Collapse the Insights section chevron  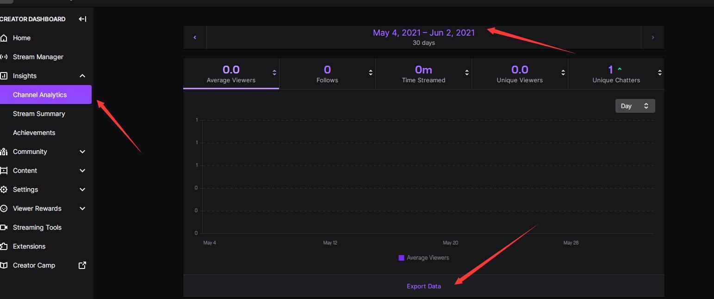pyautogui.click(x=82, y=76)
